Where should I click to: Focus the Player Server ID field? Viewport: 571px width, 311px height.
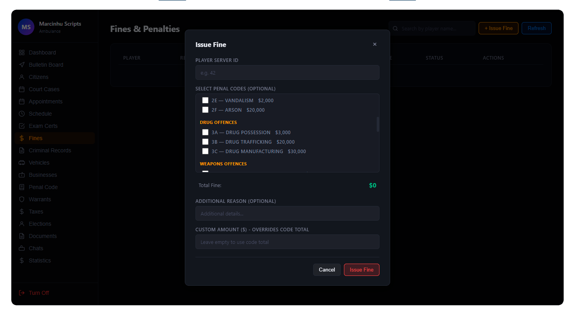[x=287, y=73]
